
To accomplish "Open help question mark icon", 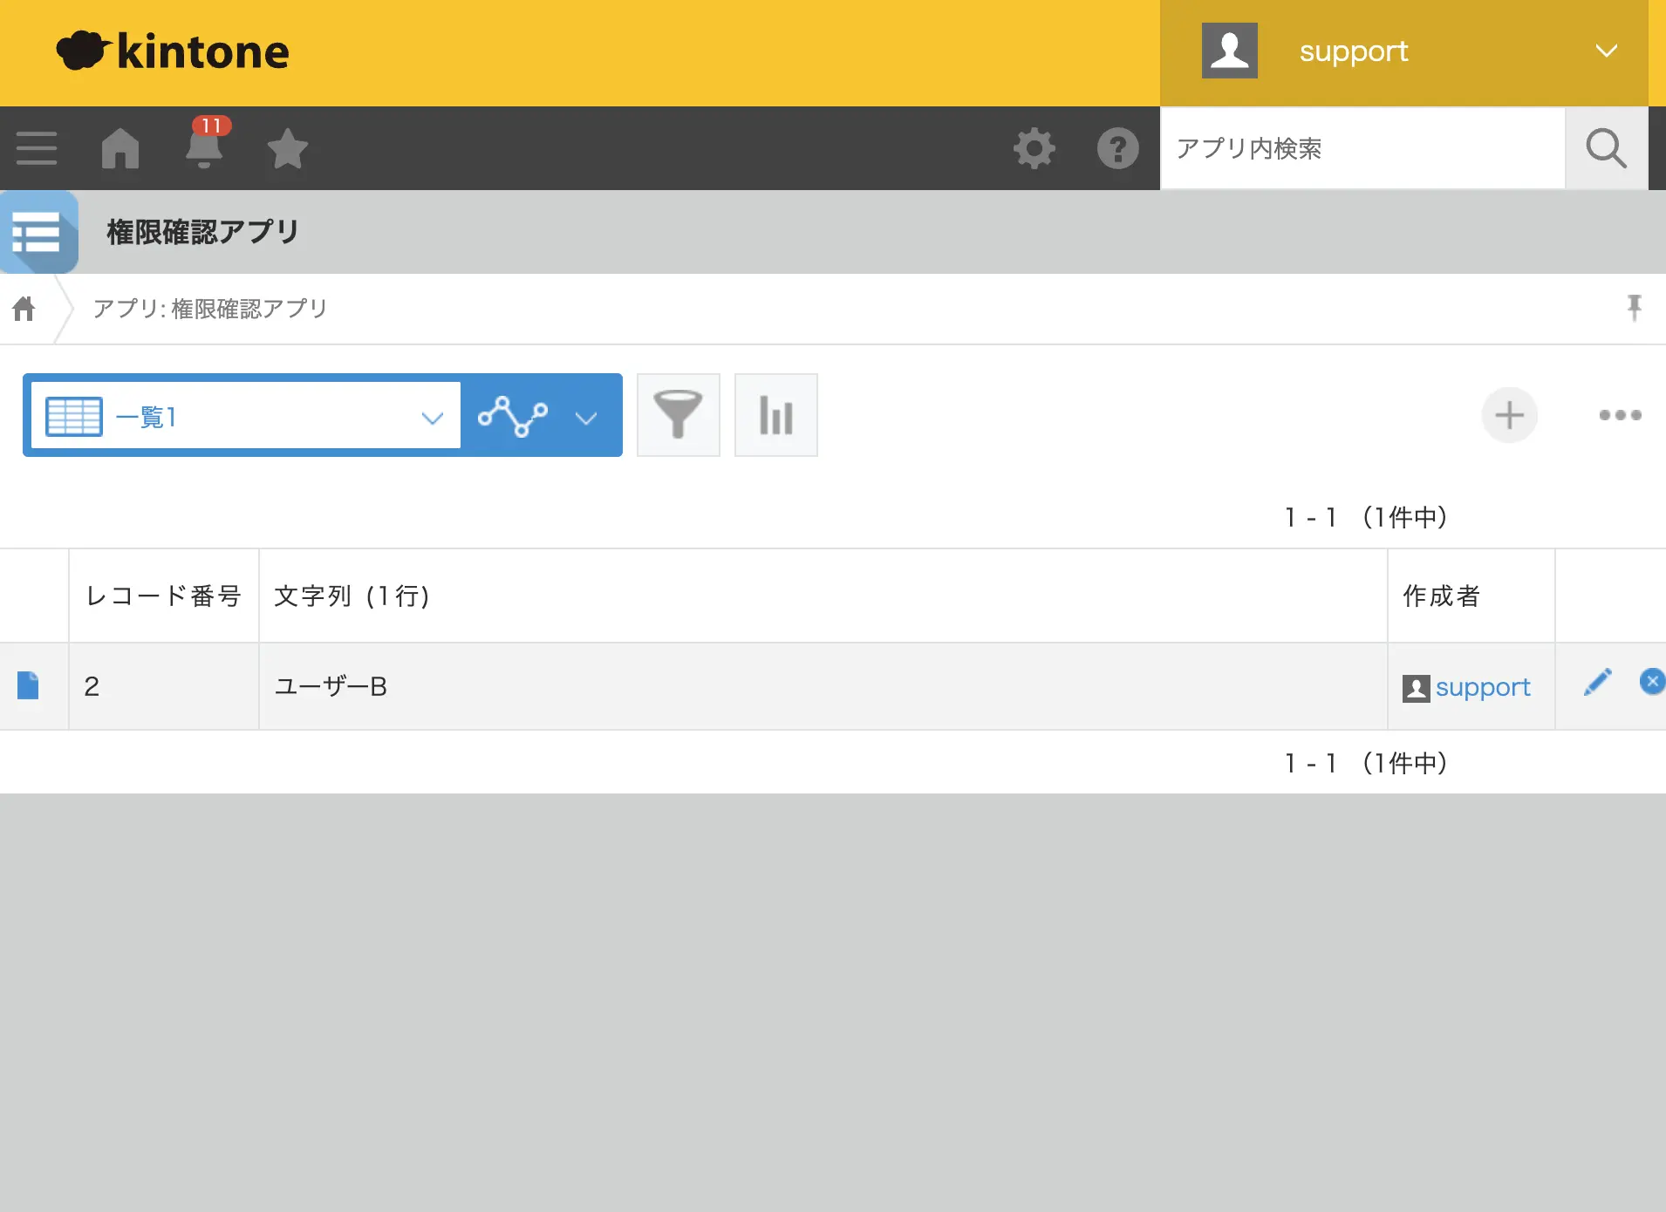I will click(x=1118, y=148).
